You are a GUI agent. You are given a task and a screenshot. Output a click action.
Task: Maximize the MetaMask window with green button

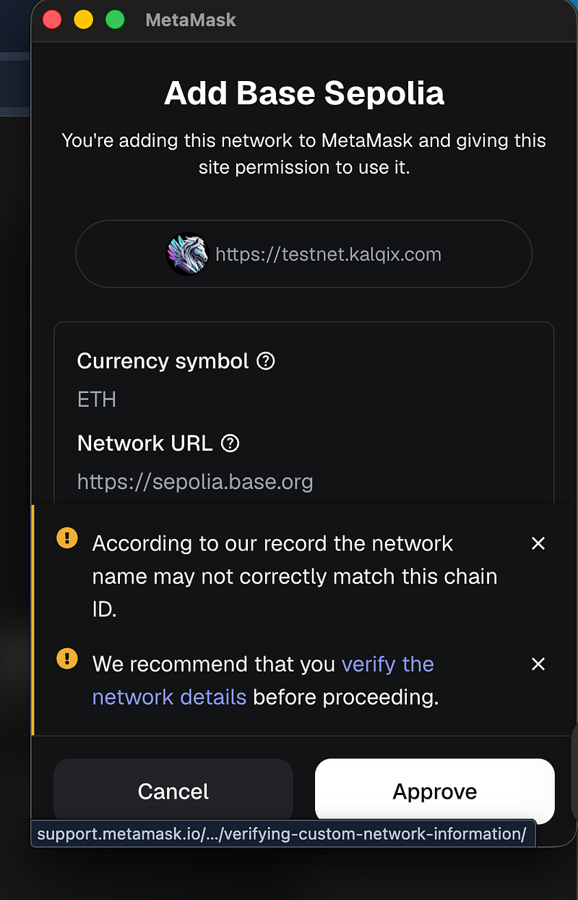tap(115, 20)
